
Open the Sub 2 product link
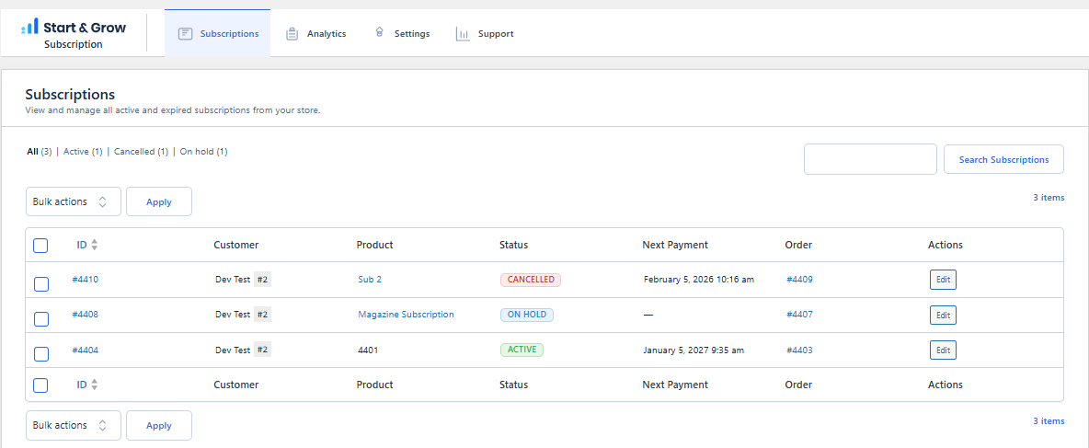click(x=370, y=280)
